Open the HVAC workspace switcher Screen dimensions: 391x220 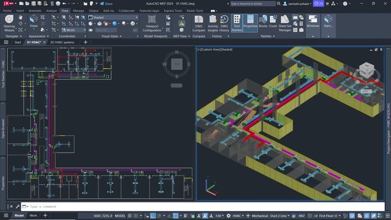pos(238,216)
